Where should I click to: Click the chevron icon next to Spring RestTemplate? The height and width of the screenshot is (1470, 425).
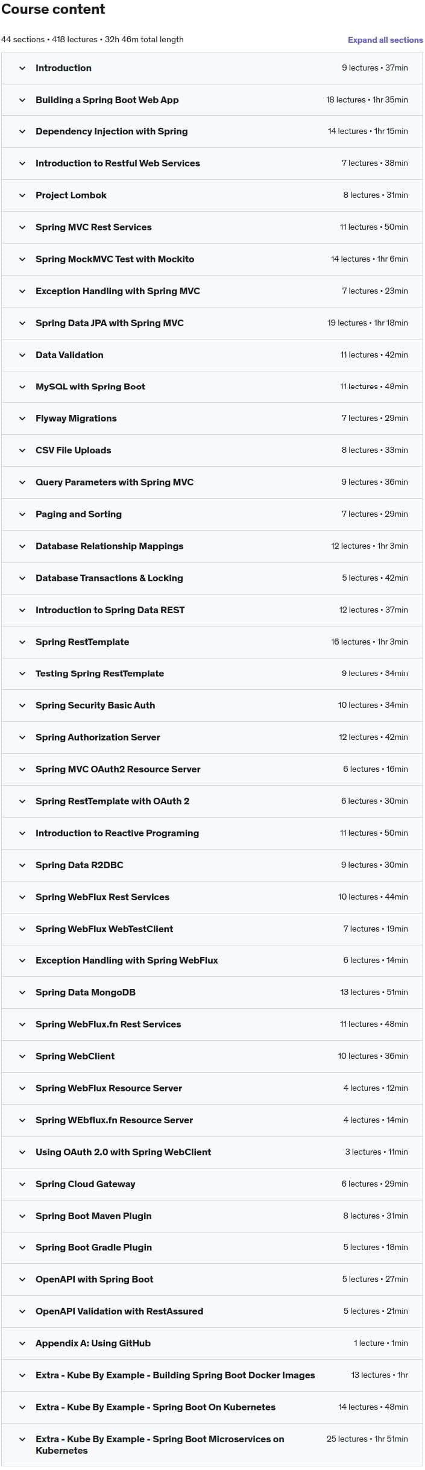point(22,642)
